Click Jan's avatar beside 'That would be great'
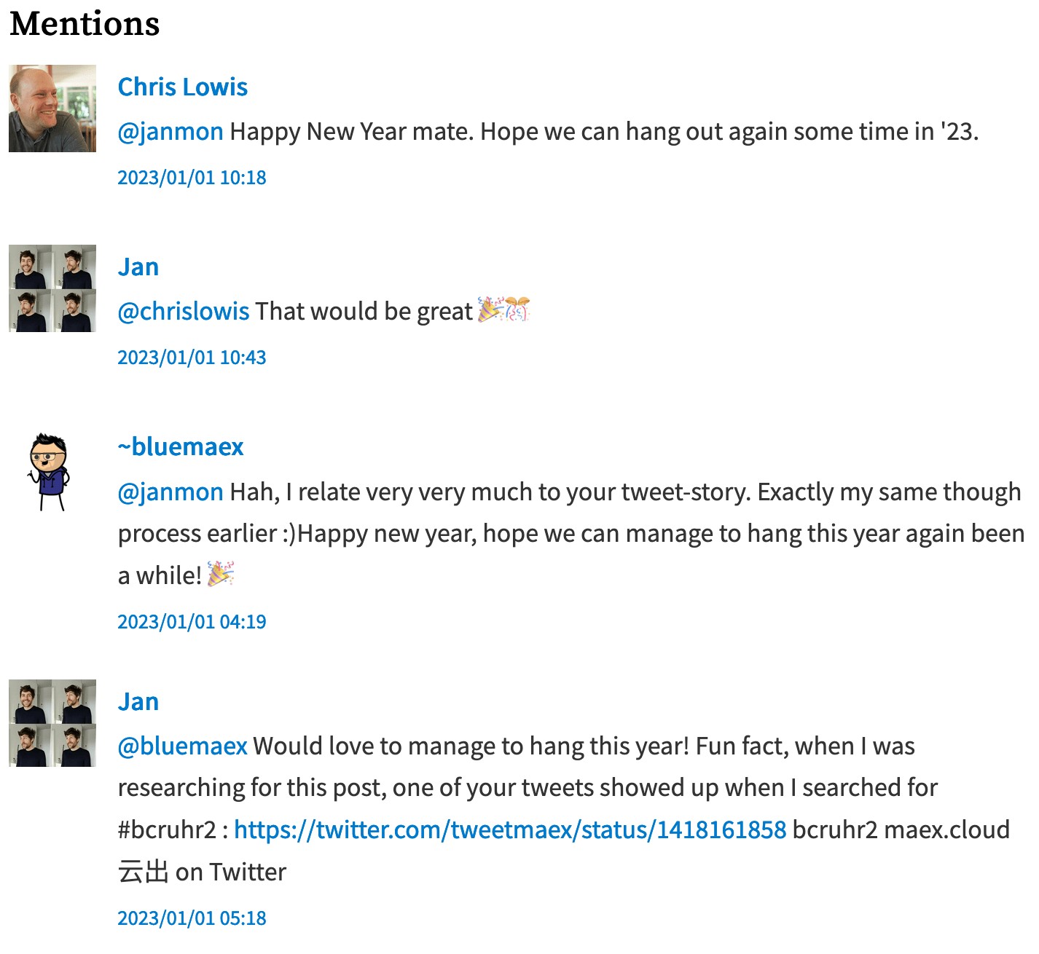The image size is (1039, 954). click(x=52, y=288)
